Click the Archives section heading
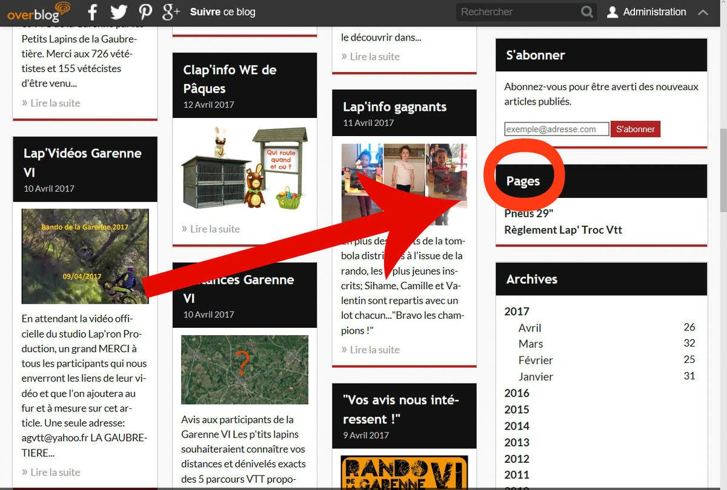This screenshot has height=490, width=727. point(532,279)
